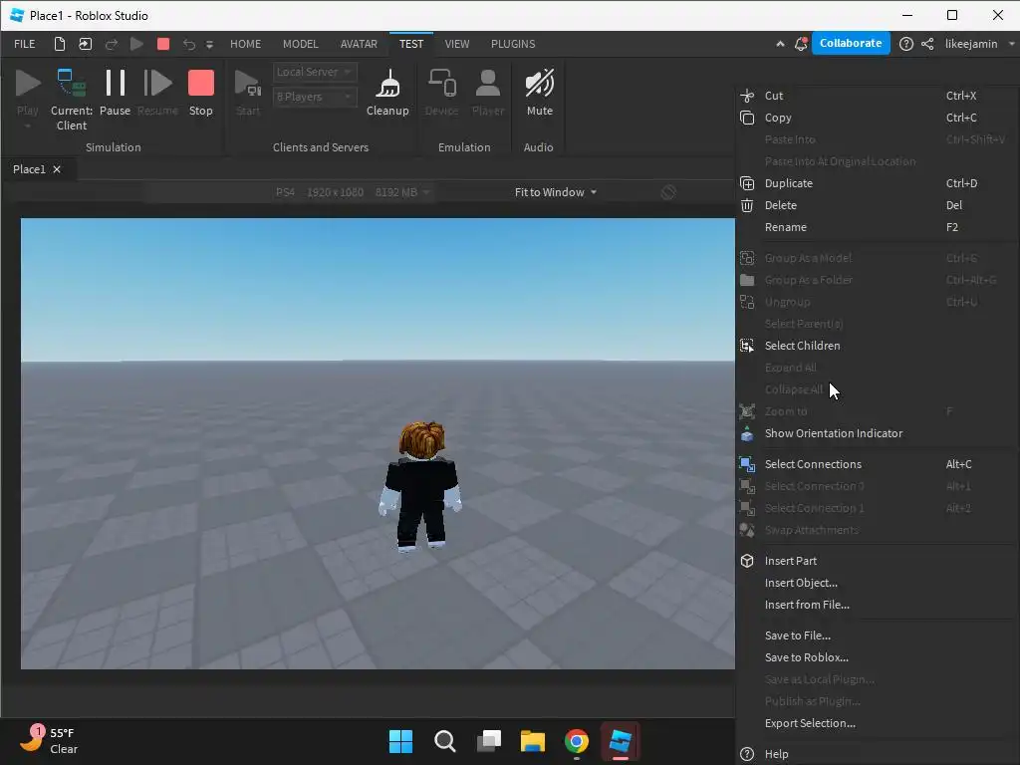
Task: Click the Collaborate button
Action: [x=851, y=43]
